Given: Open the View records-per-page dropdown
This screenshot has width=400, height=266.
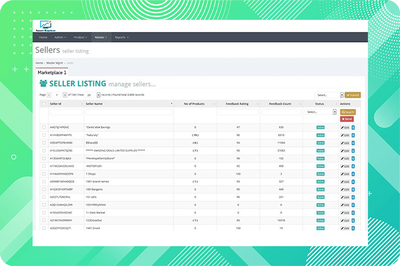Looking at the screenshot, I should tap(92, 95).
